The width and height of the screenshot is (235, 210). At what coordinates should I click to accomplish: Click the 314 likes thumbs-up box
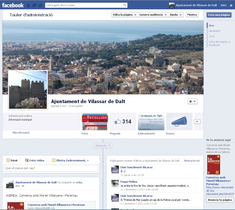[x=123, y=121]
